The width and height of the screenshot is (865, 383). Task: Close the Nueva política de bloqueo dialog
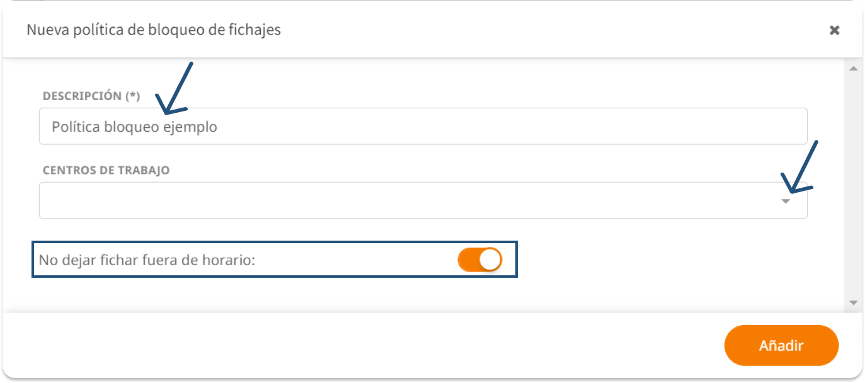(x=834, y=30)
